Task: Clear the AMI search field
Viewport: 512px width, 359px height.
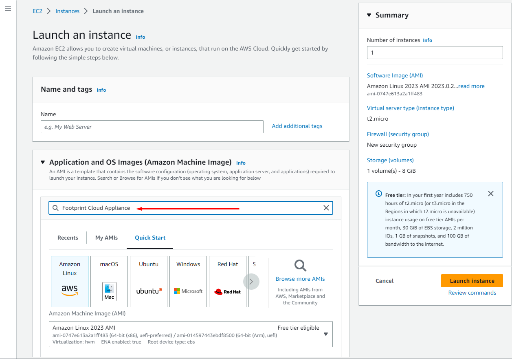Action: (x=326, y=208)
